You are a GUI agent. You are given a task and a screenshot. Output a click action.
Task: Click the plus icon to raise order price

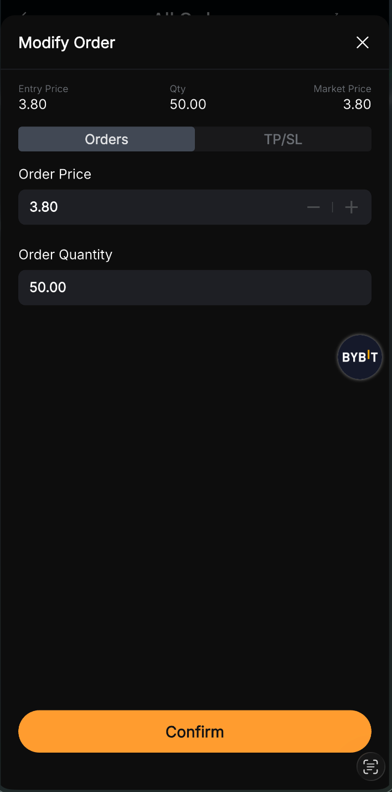[x=351, y=207]
